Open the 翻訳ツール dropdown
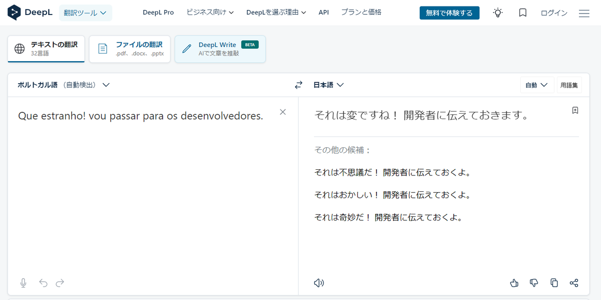 (86, 13)
